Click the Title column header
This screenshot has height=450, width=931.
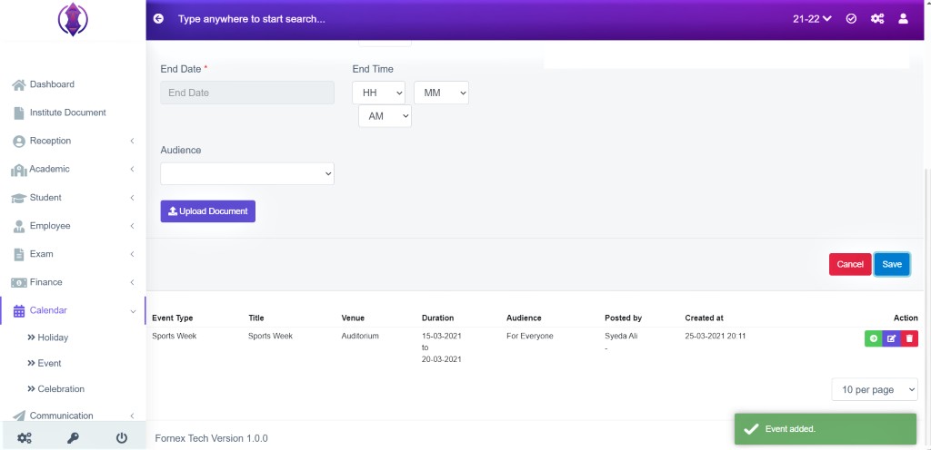click(x=255, y=318)
